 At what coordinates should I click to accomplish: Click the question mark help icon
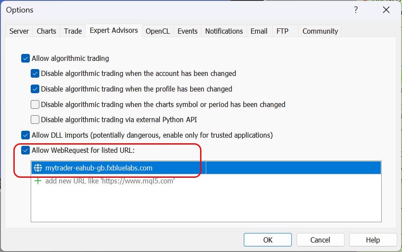click(356, 10)
